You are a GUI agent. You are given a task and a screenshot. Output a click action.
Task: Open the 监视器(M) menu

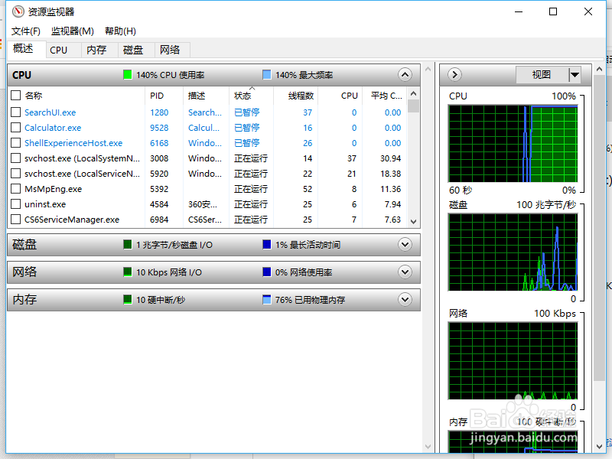tap(73, 31)
